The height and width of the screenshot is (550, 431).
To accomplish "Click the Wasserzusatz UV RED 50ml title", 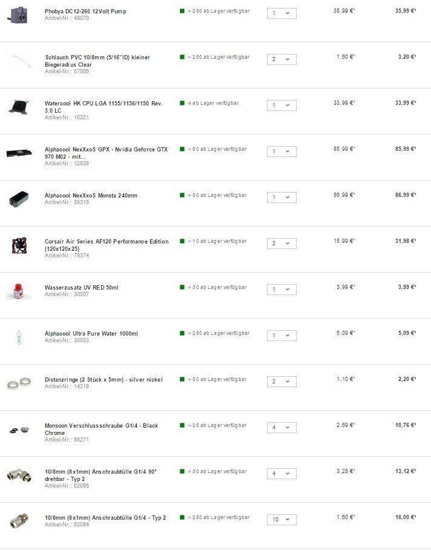I will (81, 288).
